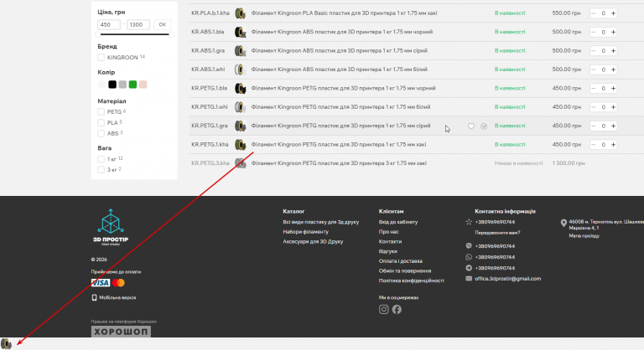Select the white color swatch filter

coord(101,85)
